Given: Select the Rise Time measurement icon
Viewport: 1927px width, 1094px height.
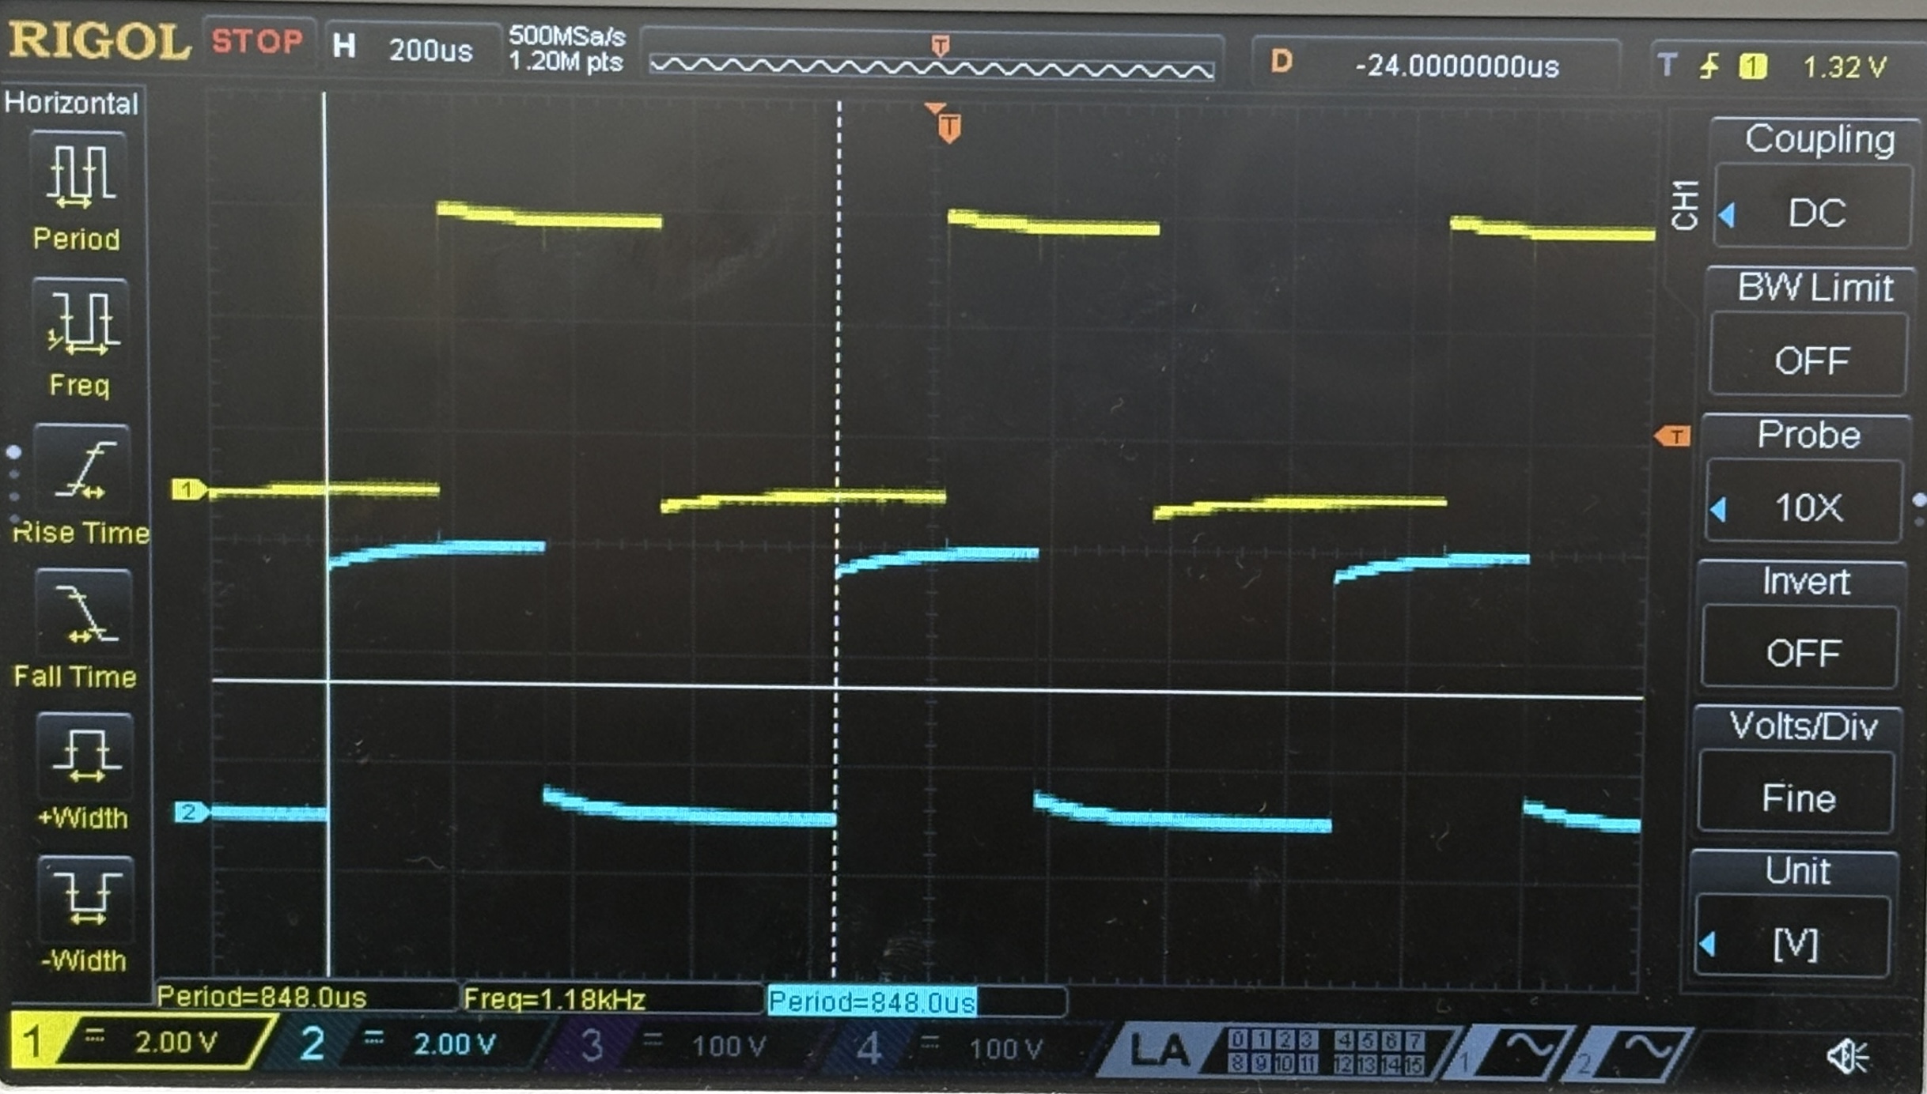Looking at the screenshot, I should [x=81, y=471].
